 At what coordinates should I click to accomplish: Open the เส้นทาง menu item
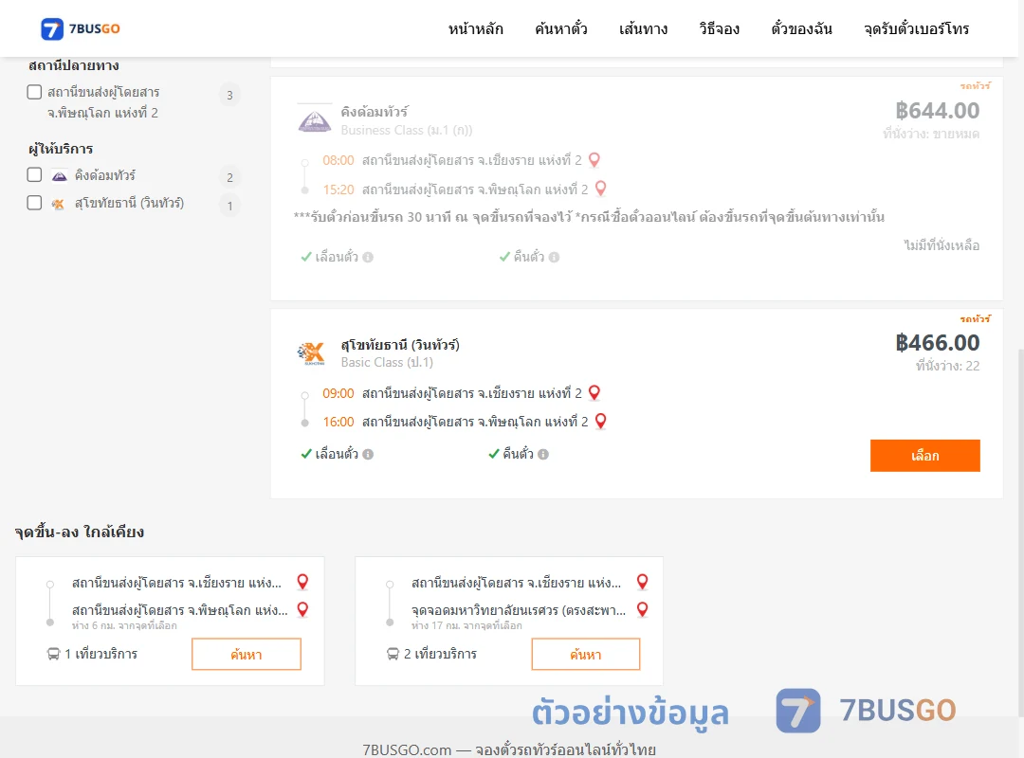(643, 28)
